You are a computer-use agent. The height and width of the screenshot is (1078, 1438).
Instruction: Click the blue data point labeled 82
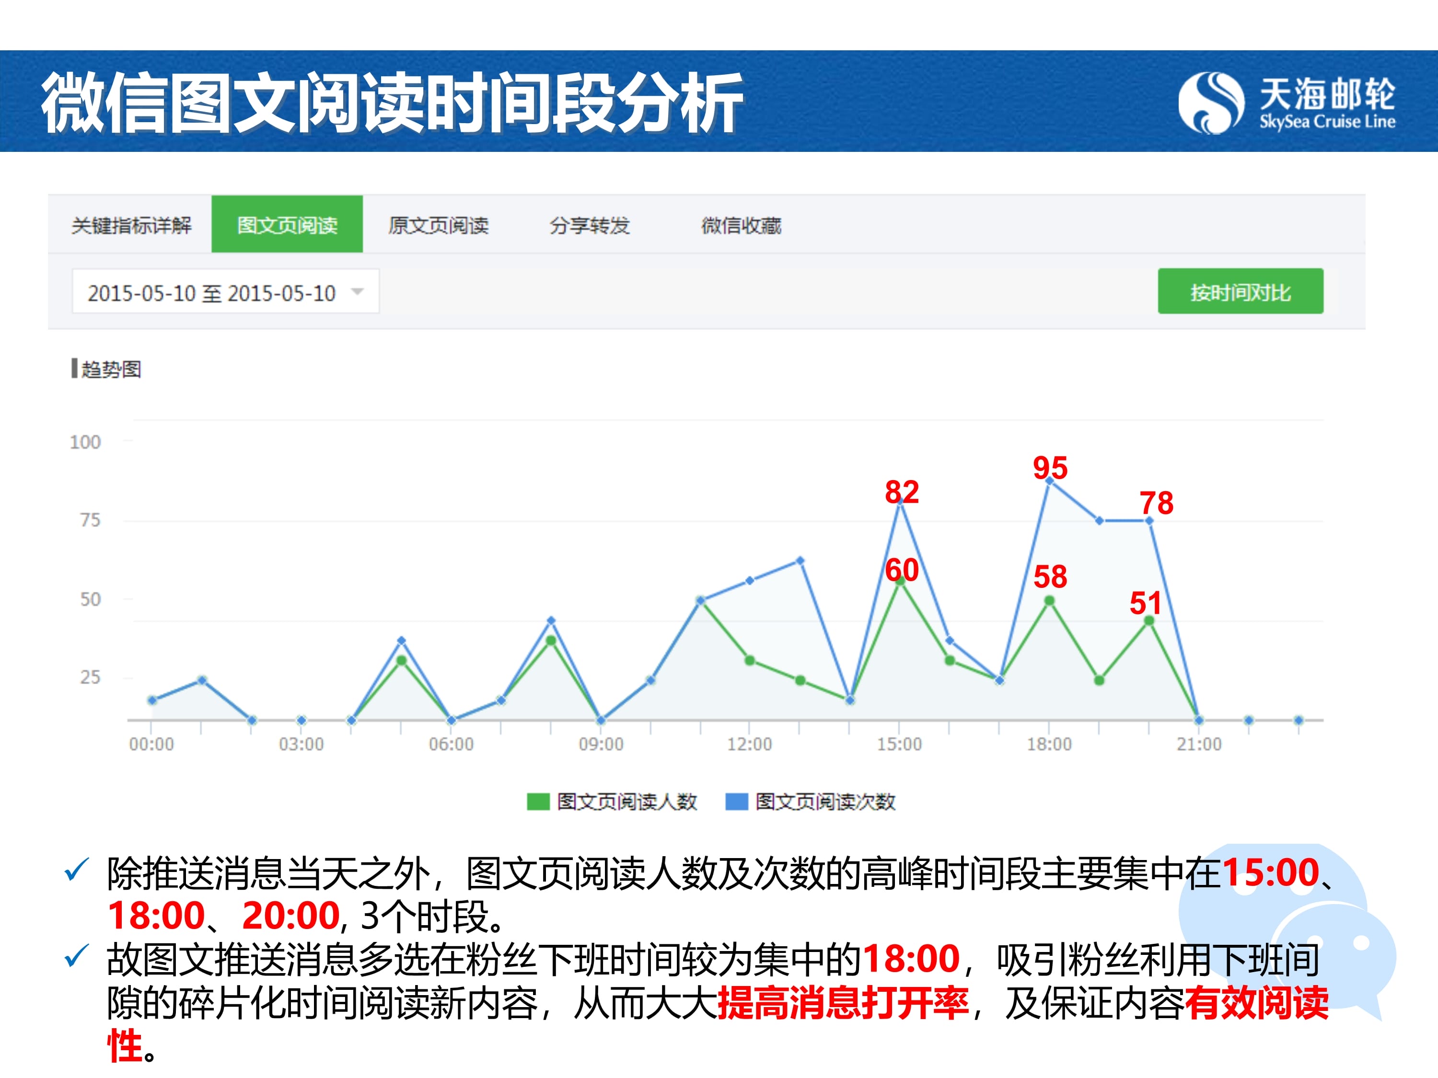[900, 502]
